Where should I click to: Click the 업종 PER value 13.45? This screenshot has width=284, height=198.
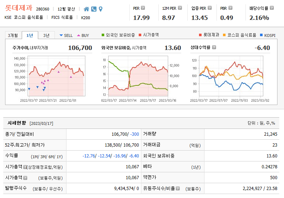(x=199, y=18)
